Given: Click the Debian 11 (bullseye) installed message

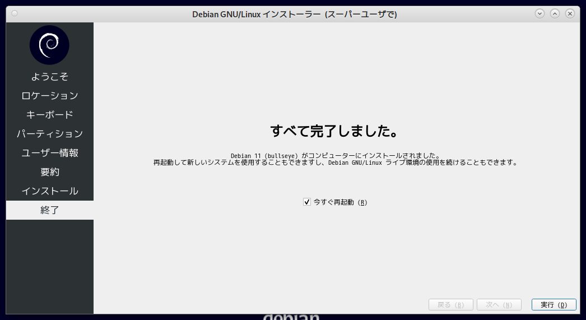Looking at the screenshot, I should [x=335, y=155].
